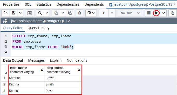Select result row number 1
Screen dimensions: 177x95
point(4,78)
